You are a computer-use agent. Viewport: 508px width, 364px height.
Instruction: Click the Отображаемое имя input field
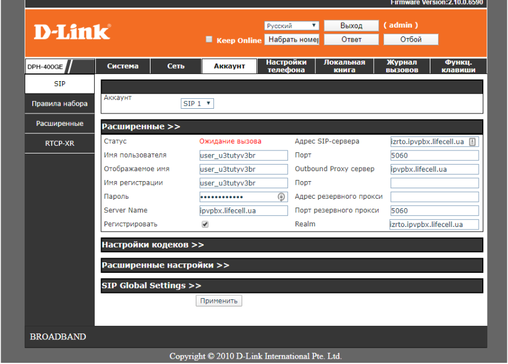click(x=243, y=169)
